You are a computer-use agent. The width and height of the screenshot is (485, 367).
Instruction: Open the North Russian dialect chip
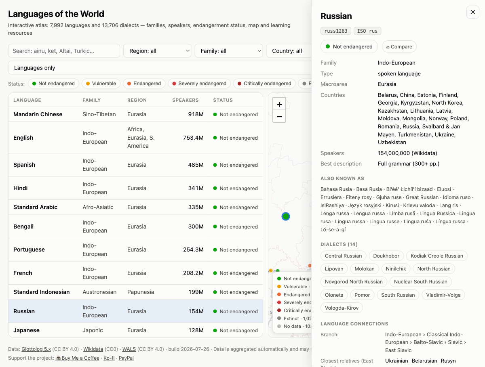434,269
